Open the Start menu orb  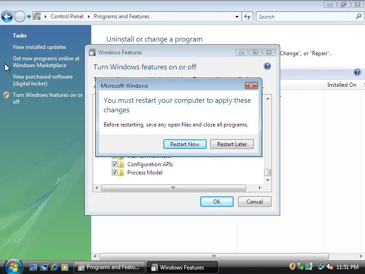(13, 267)
